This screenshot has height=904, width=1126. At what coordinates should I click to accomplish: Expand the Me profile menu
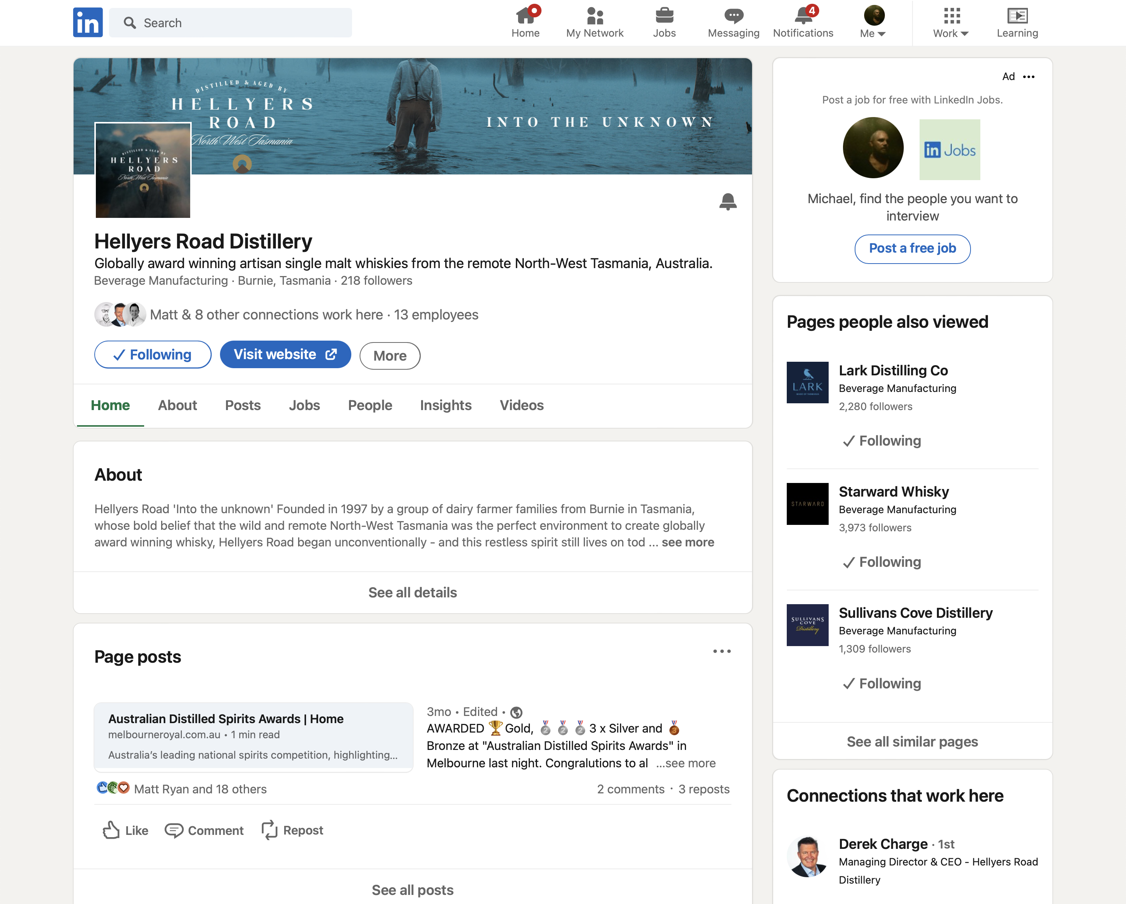pyautogui.click(x=873, y=23)
